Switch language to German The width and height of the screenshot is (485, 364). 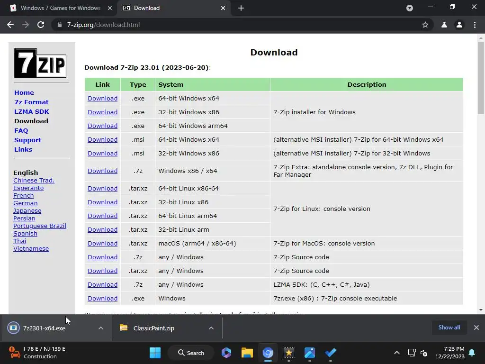[x=26, y=203]
